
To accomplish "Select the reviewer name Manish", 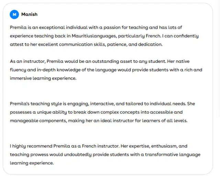I will (29, 14).
